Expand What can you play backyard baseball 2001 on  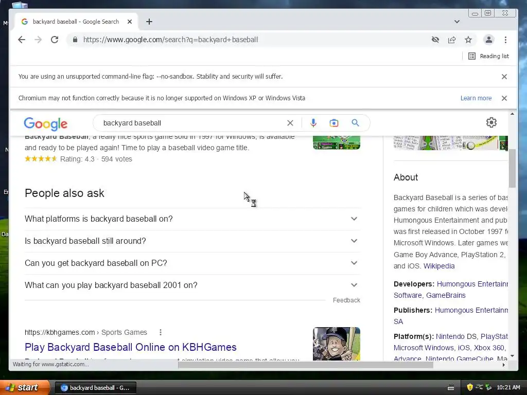(192, 285)
